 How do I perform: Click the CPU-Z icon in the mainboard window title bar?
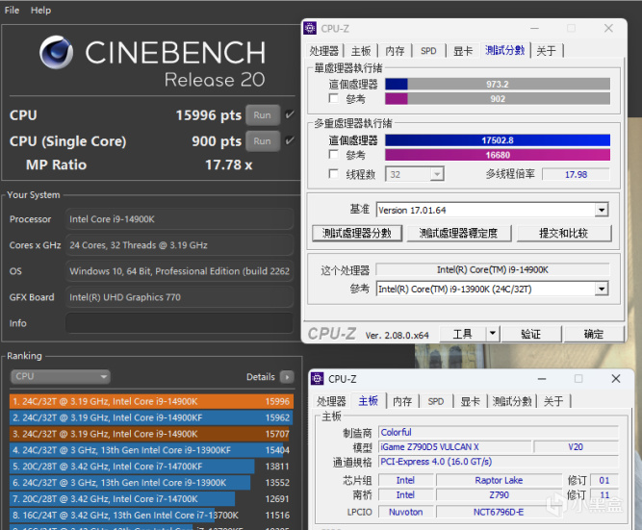(x=317, y=379)
